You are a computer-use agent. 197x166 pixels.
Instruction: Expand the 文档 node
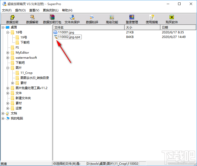tap(3, 113)
